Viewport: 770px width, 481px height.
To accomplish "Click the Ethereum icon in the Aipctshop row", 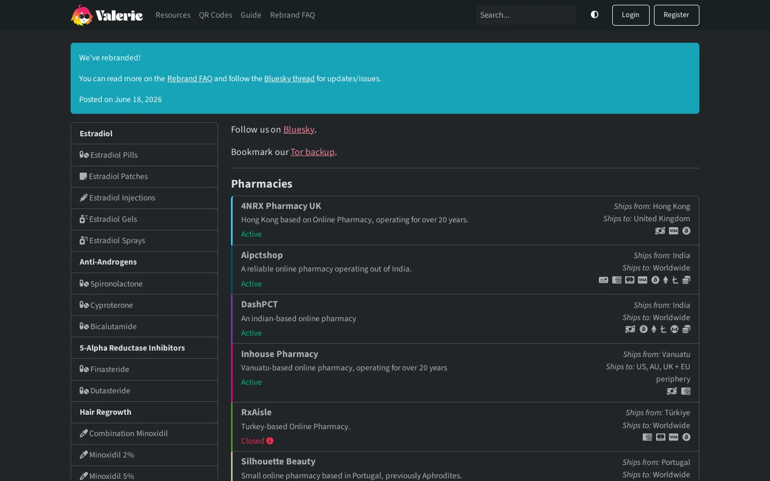I will [x=666, y=280].
